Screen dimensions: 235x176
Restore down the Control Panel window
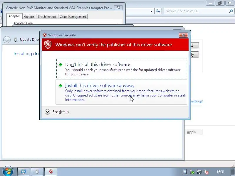[x=220, y=3]
